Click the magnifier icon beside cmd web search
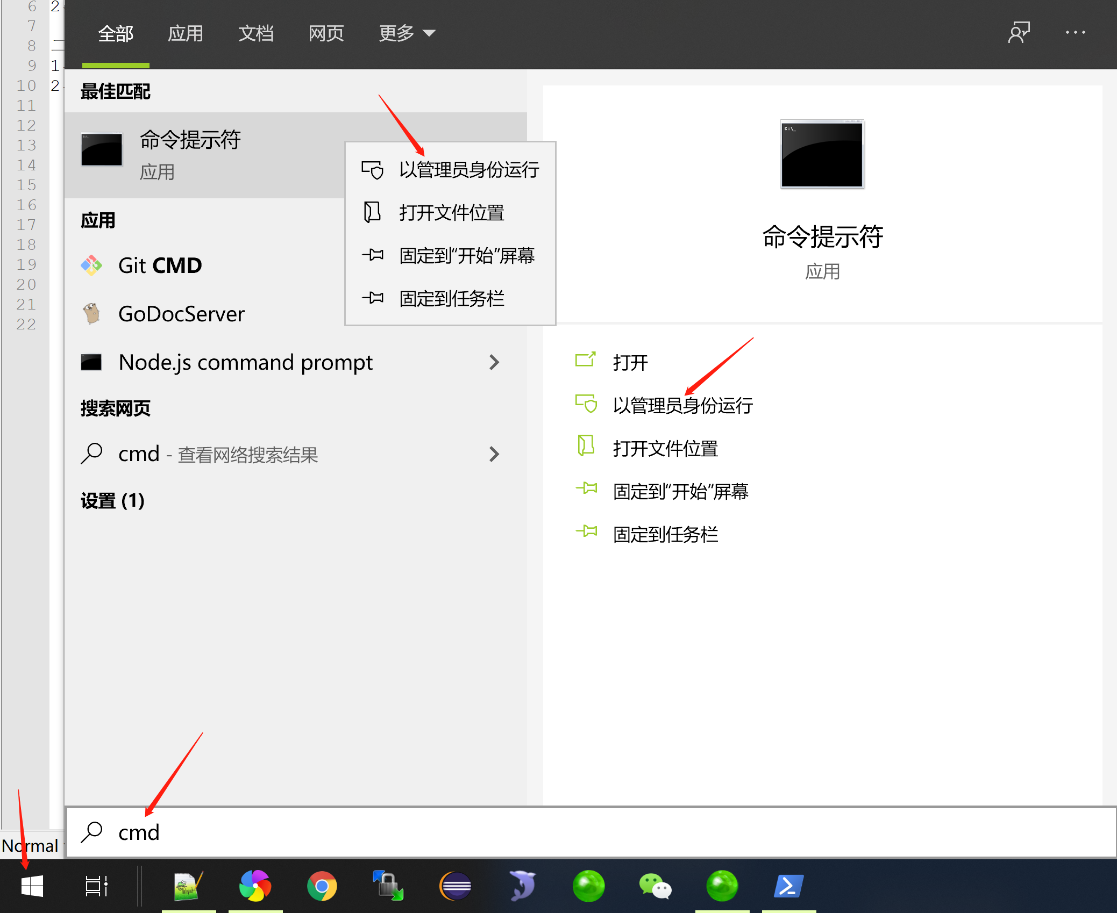The width and height of the screenshot is (1117, 913). pyautogui.click(x=92, y=454)
